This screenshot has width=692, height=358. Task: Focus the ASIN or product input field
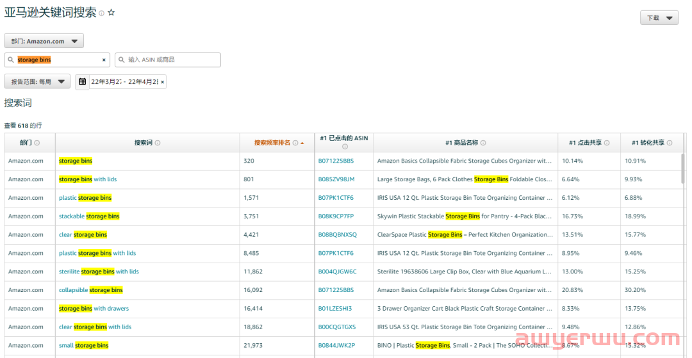(168, 60)
